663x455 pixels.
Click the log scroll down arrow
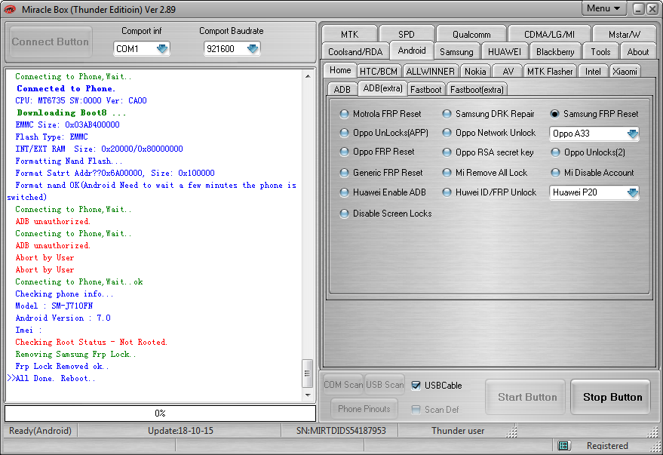(308, 395)
